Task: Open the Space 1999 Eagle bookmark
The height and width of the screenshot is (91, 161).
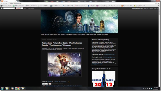Action: coord(68,6)
